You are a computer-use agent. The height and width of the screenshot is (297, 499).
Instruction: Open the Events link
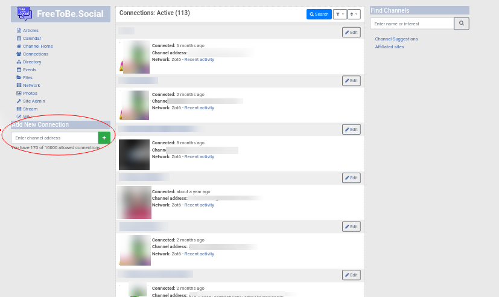pos(30,69)
